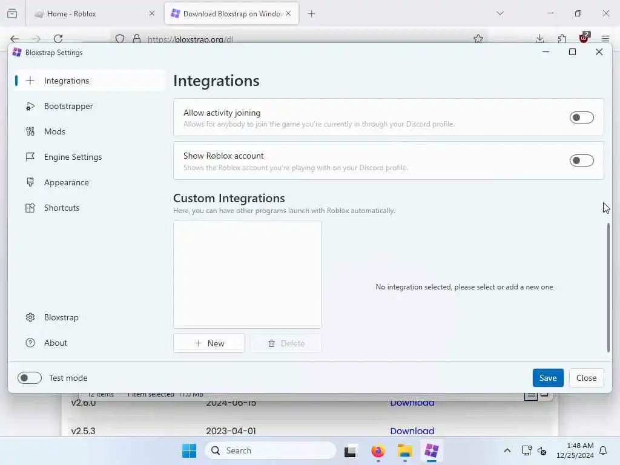Click the Bloxstrap Settings window title icon
This screenshot has width=620, height=465.
click(x=17, y=53)
